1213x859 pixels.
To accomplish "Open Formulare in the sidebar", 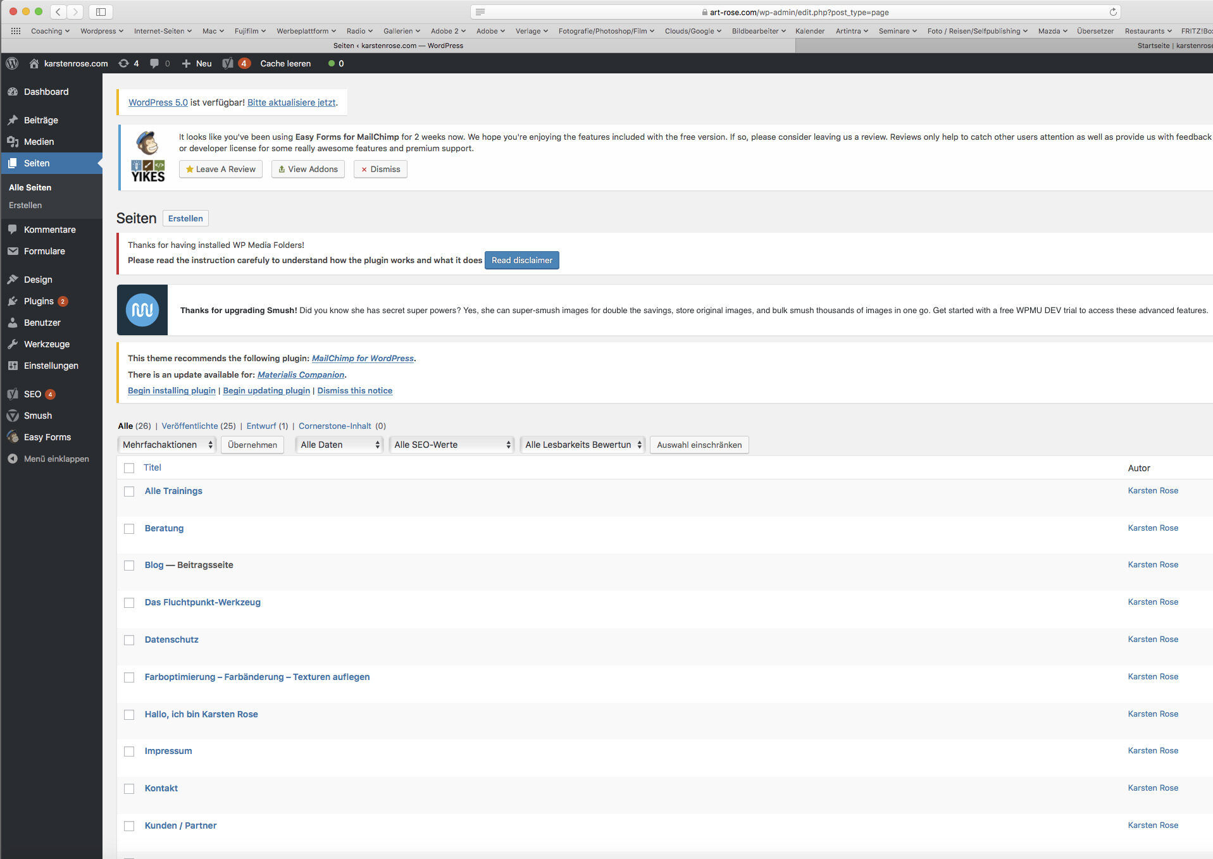I will tap(44, 251).
